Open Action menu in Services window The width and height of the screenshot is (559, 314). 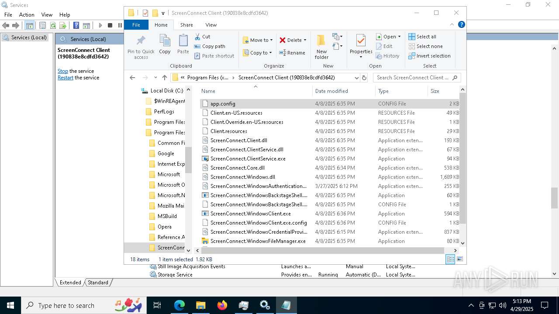coord(27,15)
